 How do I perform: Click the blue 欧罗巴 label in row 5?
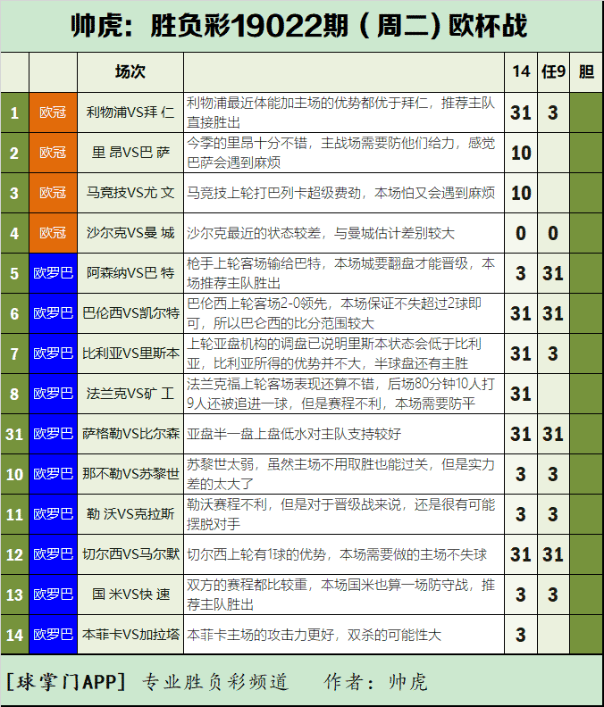point(53,273)
